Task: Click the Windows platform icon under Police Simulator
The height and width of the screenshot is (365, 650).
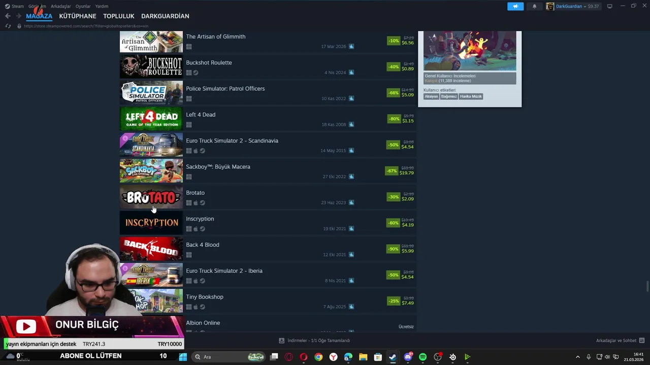Action: (x=189, y=99)
